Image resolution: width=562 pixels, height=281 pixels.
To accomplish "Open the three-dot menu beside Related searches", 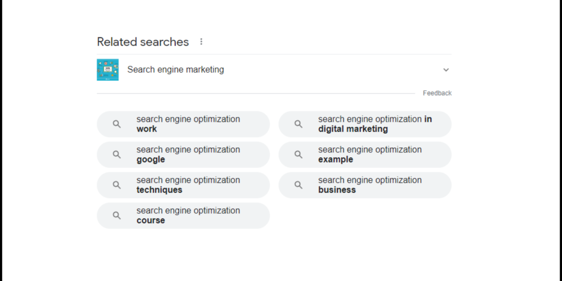I will pos(201,42).
